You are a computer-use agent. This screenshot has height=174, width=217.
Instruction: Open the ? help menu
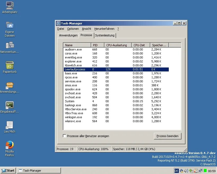[118, 29]
